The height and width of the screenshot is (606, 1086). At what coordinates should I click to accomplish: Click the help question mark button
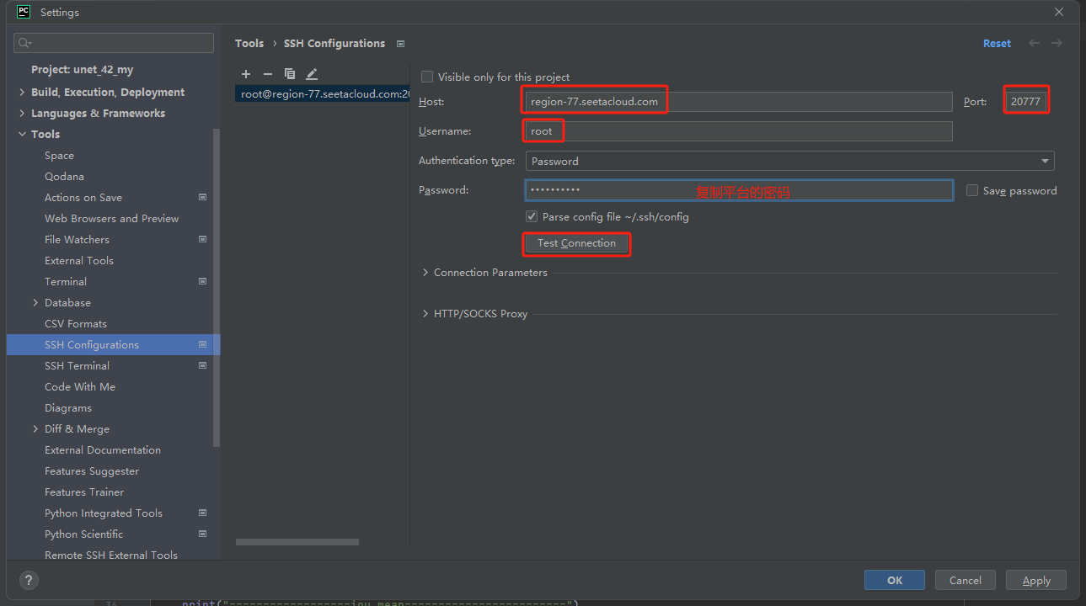(29, 580)
